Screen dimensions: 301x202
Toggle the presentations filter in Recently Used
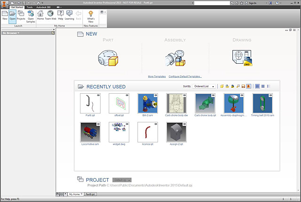click(233, 86)
